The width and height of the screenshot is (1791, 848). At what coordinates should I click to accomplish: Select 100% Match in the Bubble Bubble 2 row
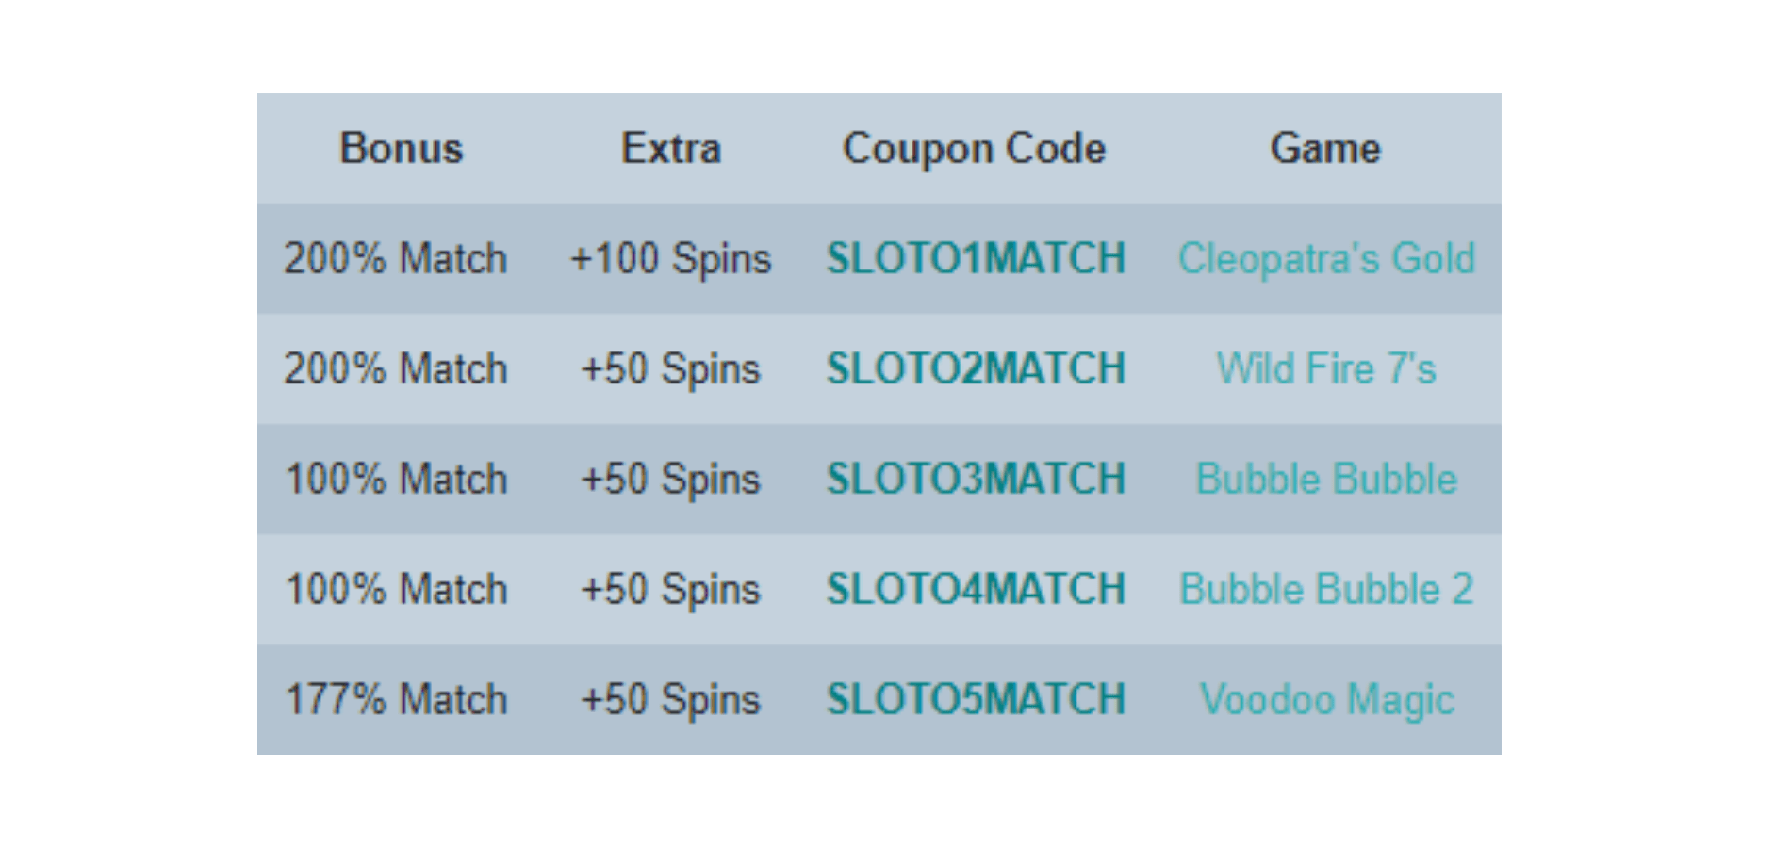396,589
